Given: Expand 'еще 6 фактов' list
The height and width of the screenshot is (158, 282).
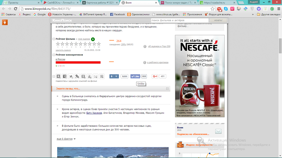Looking at the screenshot, I should 66,139.
